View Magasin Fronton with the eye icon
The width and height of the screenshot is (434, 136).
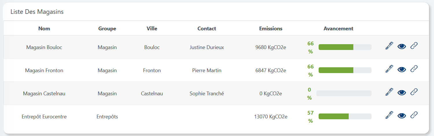[402, 69]
